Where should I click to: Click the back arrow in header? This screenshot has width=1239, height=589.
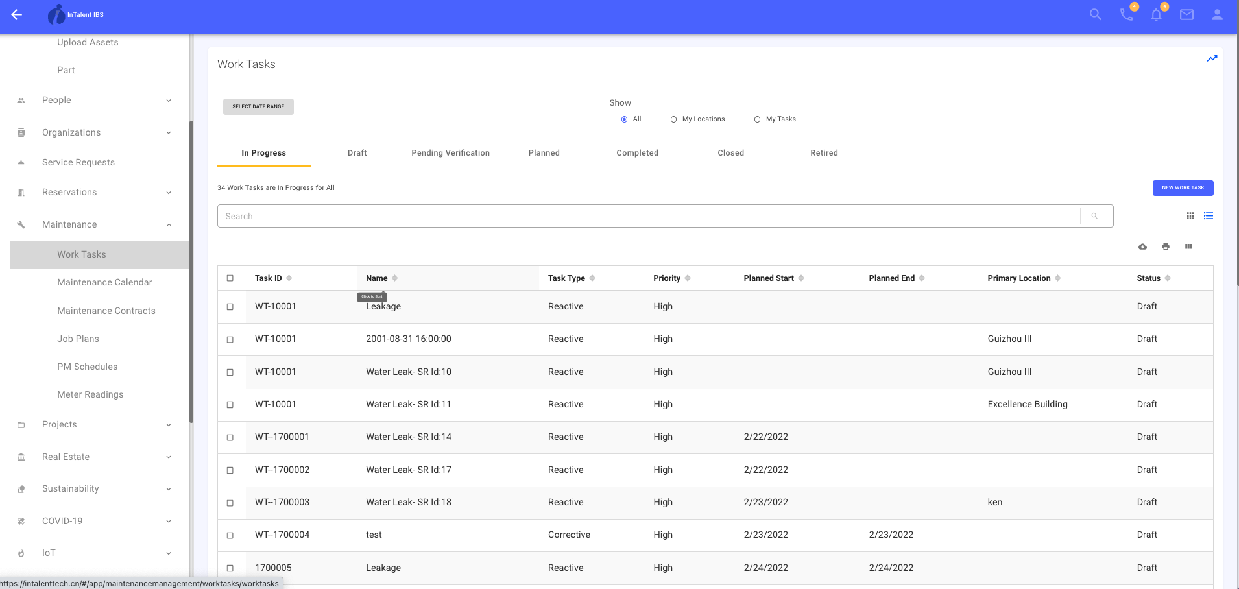pyautogui.click(x=17, y=14)
